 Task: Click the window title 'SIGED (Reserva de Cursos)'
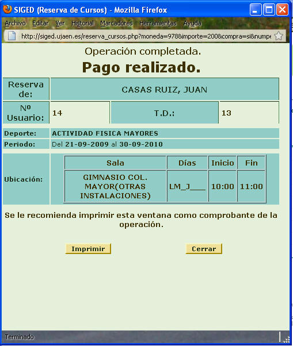(x=60, y=10)
